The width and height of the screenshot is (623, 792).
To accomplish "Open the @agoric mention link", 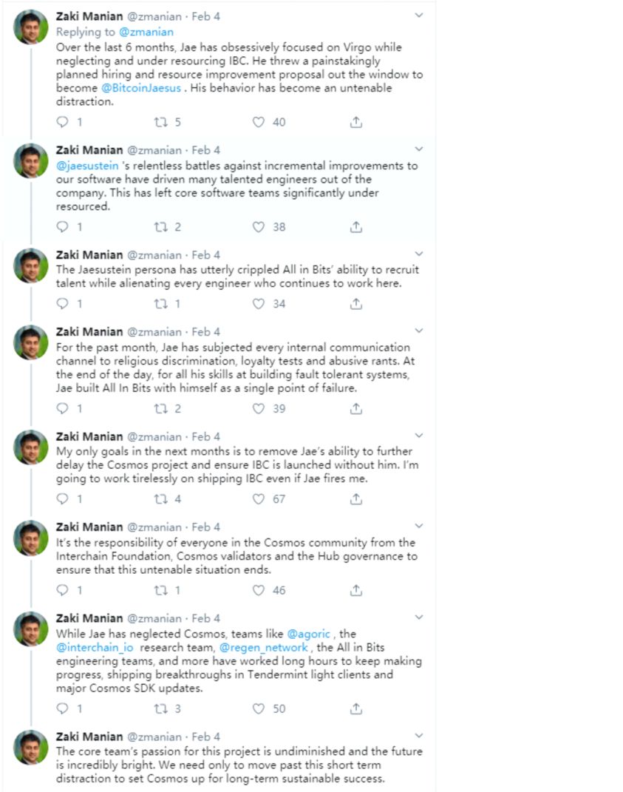I will click(x=308, y=634).
